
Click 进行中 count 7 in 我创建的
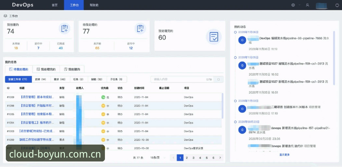click(x=38, y=48)
